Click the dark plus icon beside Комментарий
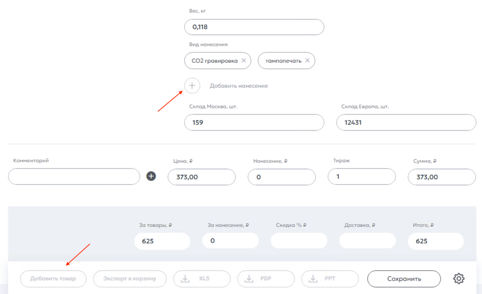This screenshot has width=482, height=294. tap(151, 176)
